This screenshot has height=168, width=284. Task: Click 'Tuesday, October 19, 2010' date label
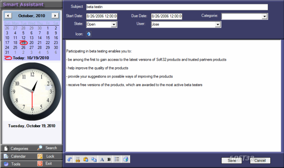point(32,126)
